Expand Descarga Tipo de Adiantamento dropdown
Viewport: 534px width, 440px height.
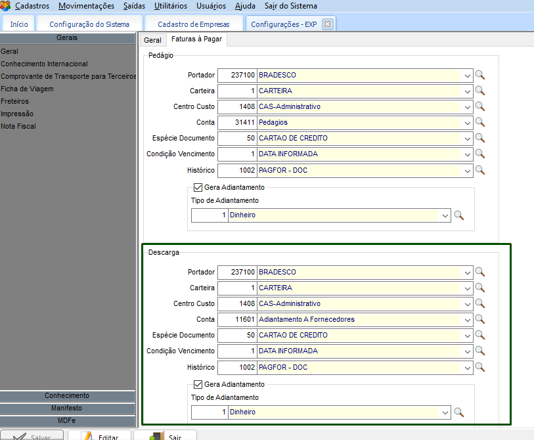(x=445, y=413)
